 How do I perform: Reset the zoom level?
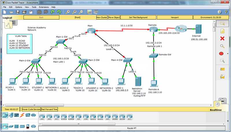click(74, 12)
